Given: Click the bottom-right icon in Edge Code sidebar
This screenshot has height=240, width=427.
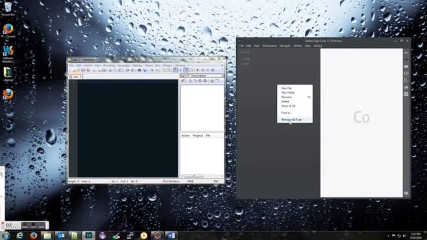Looking at the screenshot, I should pyautogui.click(x=406, y=193).
